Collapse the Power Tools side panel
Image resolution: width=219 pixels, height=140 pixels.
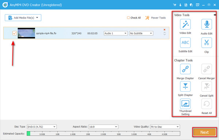coord(215,15)
